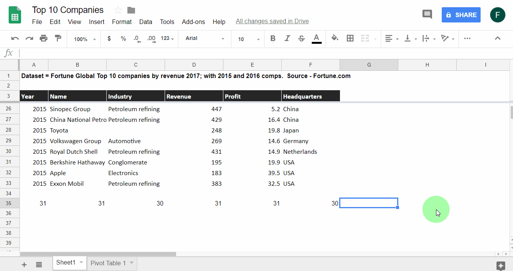Image resolution: width=513 pixels, height=271 pixels.
Task: Print the spreadsheet
Action: click(x=44, y=38)
